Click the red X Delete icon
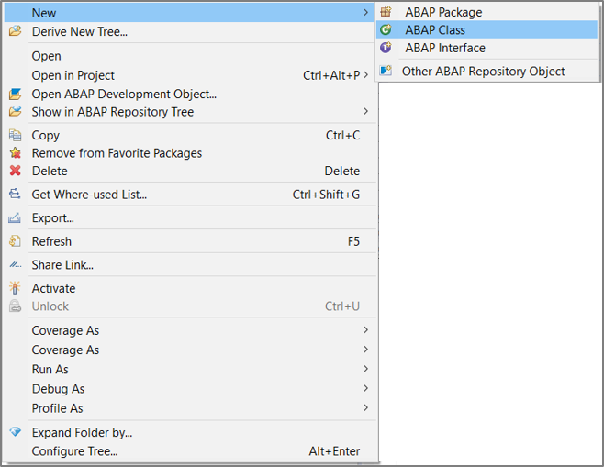 (x=15, y=171)
